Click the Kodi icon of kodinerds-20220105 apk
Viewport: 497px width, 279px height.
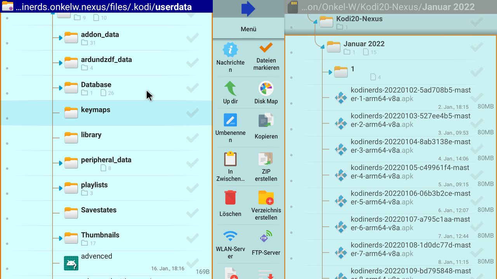click(x=341, y=176)
